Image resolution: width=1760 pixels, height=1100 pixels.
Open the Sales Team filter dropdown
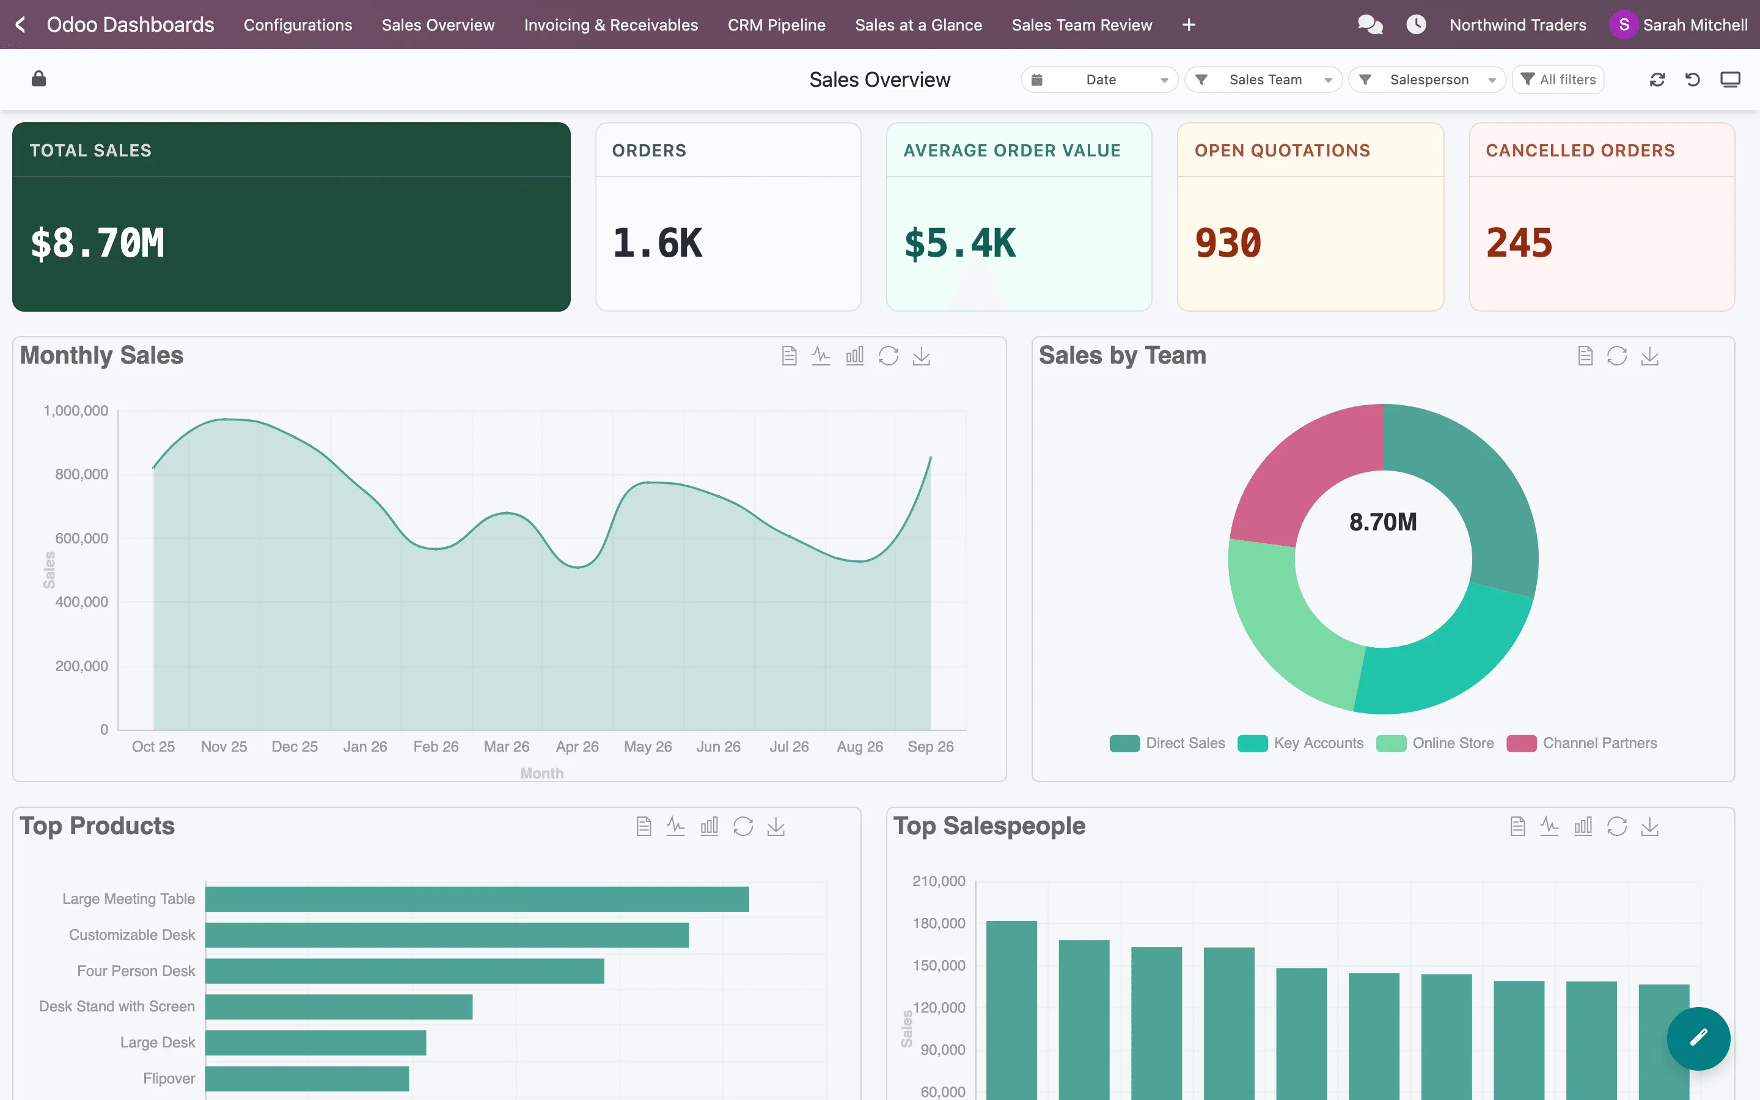[1263, 79]
